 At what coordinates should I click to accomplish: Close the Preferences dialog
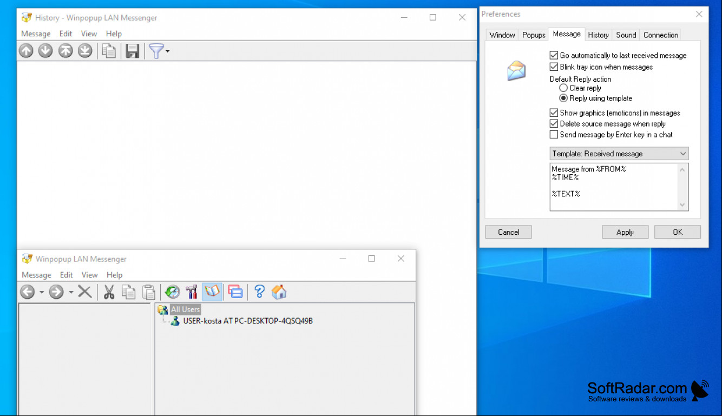click(x=699, y=15)
